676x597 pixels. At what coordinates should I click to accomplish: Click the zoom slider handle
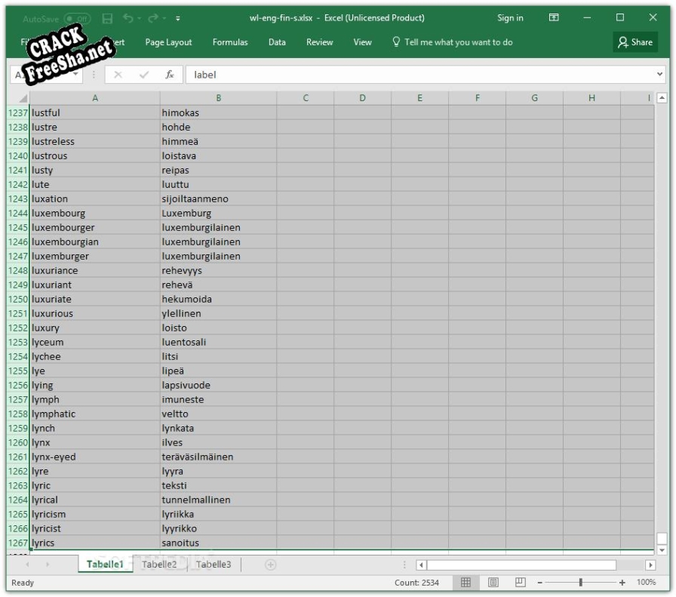point(580,583)
